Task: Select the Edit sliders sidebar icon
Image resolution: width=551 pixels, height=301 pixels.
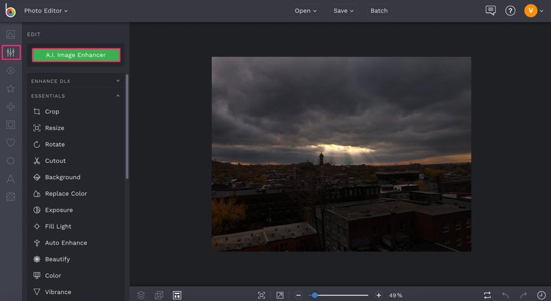Action: [x=11, y=52]
